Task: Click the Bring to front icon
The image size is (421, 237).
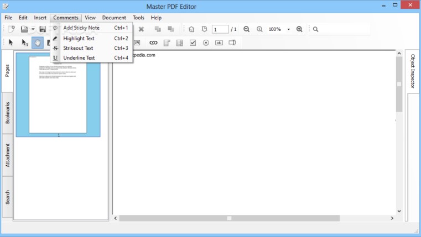Action: tap(158, 29)
